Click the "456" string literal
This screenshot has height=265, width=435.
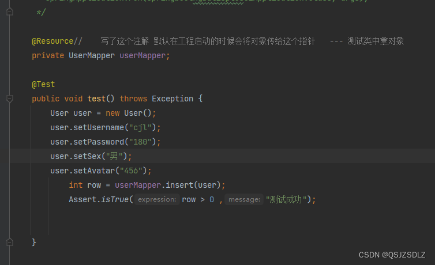131,171
